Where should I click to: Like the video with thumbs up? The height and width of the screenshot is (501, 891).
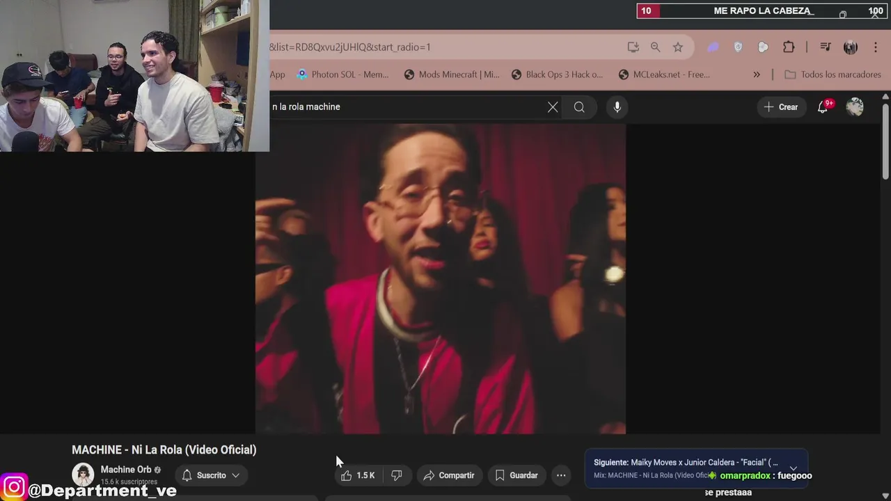tap(358, 475)
